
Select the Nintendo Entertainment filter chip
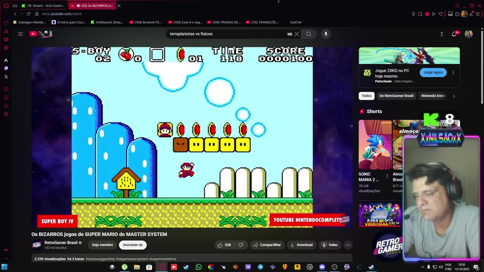[434, 96]
